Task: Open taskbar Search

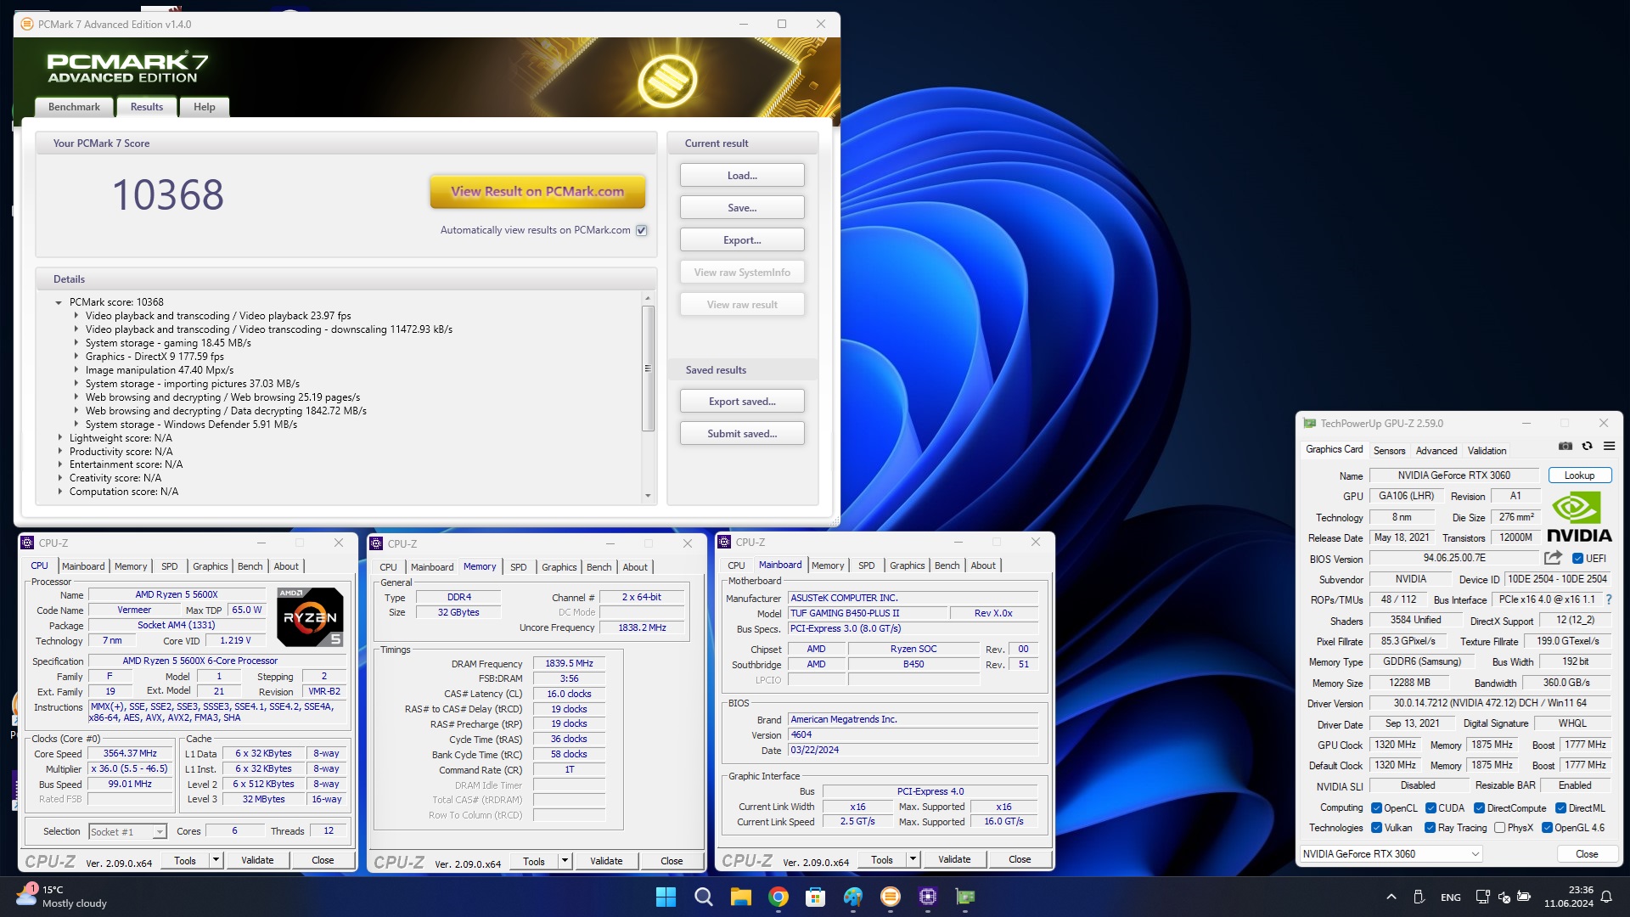Action: point(704,897)
